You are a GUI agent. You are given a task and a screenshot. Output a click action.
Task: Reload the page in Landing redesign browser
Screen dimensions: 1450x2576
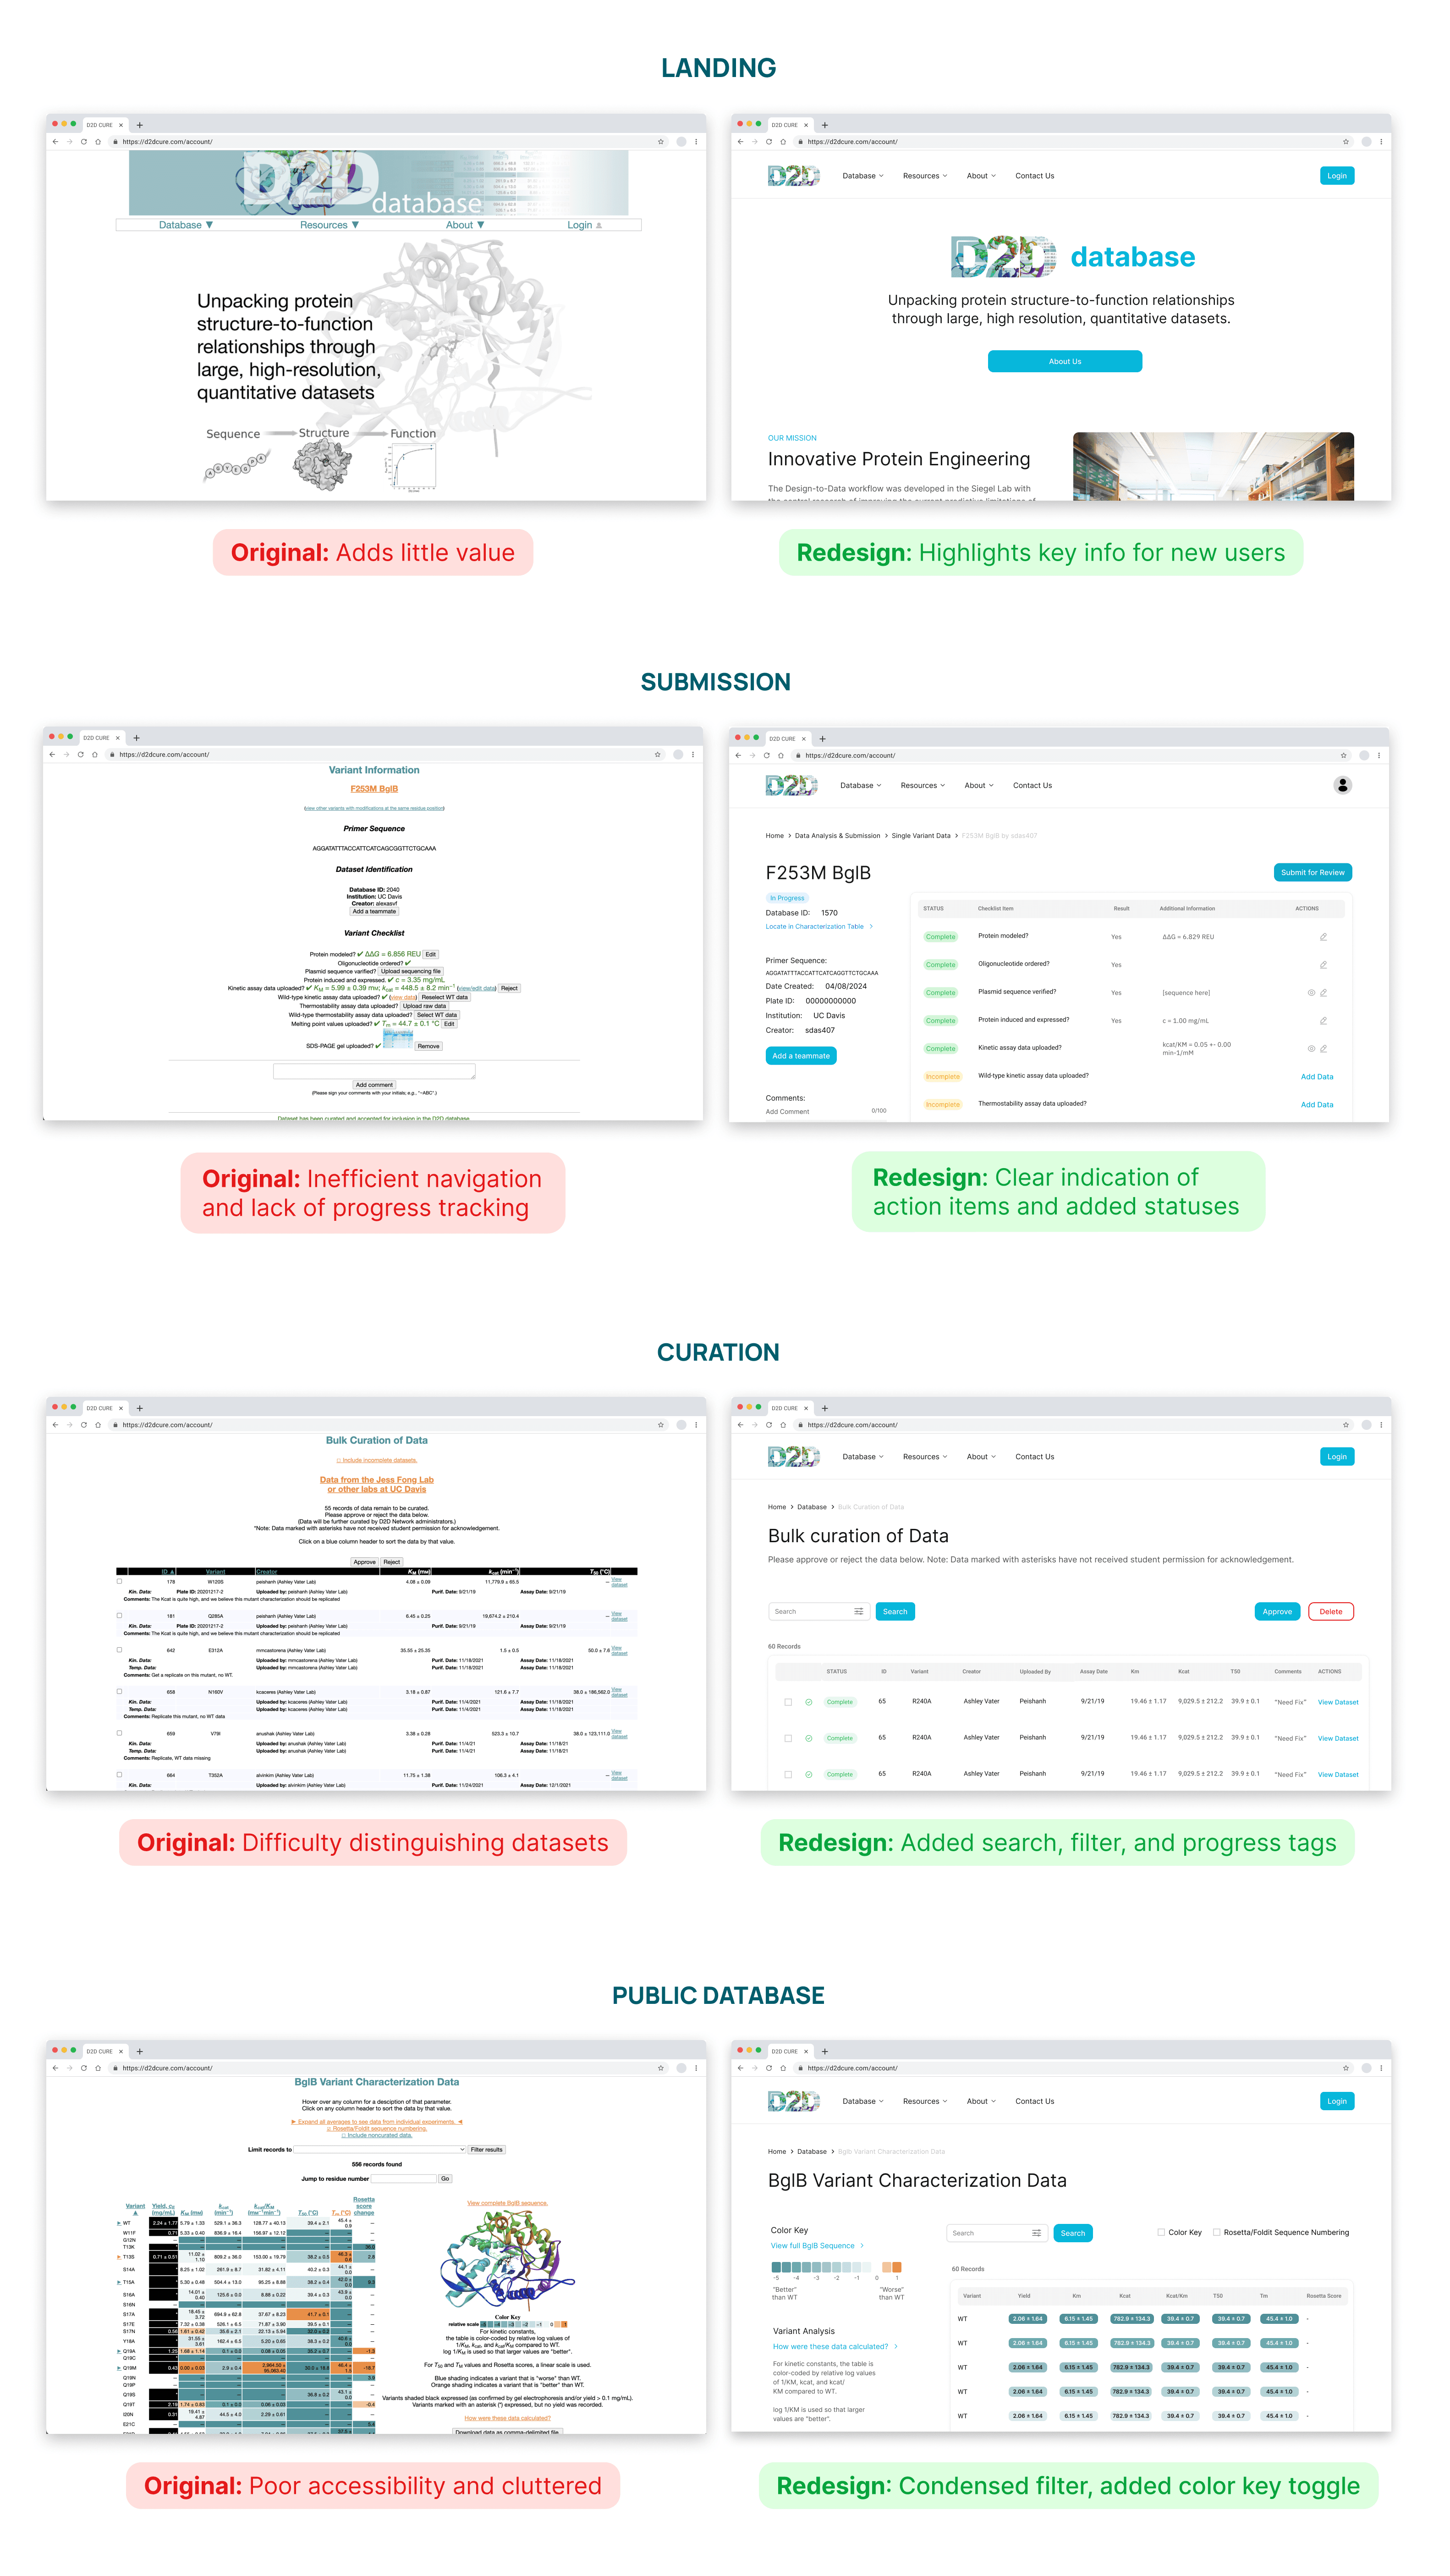pos(769,142)
